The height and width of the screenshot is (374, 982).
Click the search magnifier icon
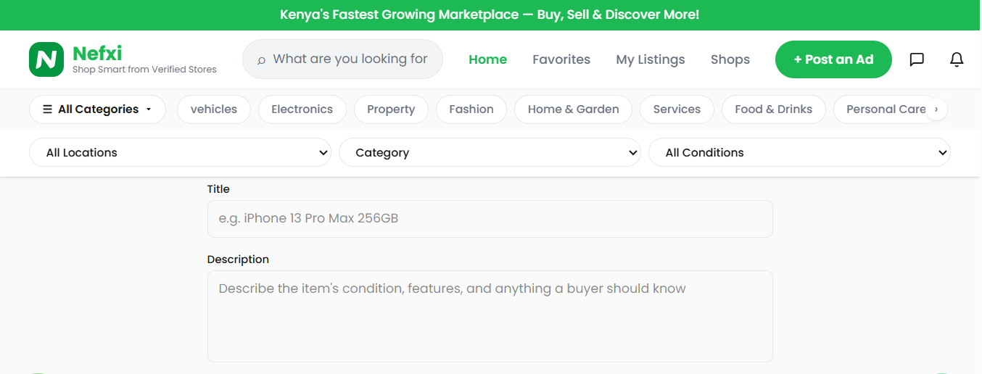[261, 60]
